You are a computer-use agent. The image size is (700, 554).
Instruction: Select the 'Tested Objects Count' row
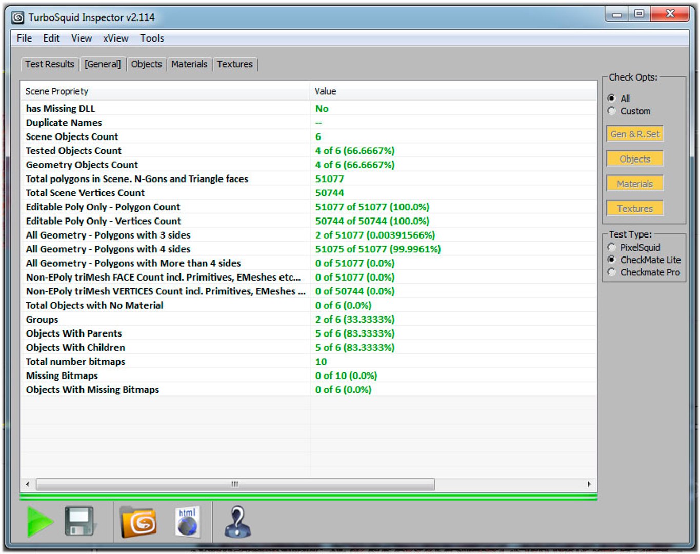309,151
